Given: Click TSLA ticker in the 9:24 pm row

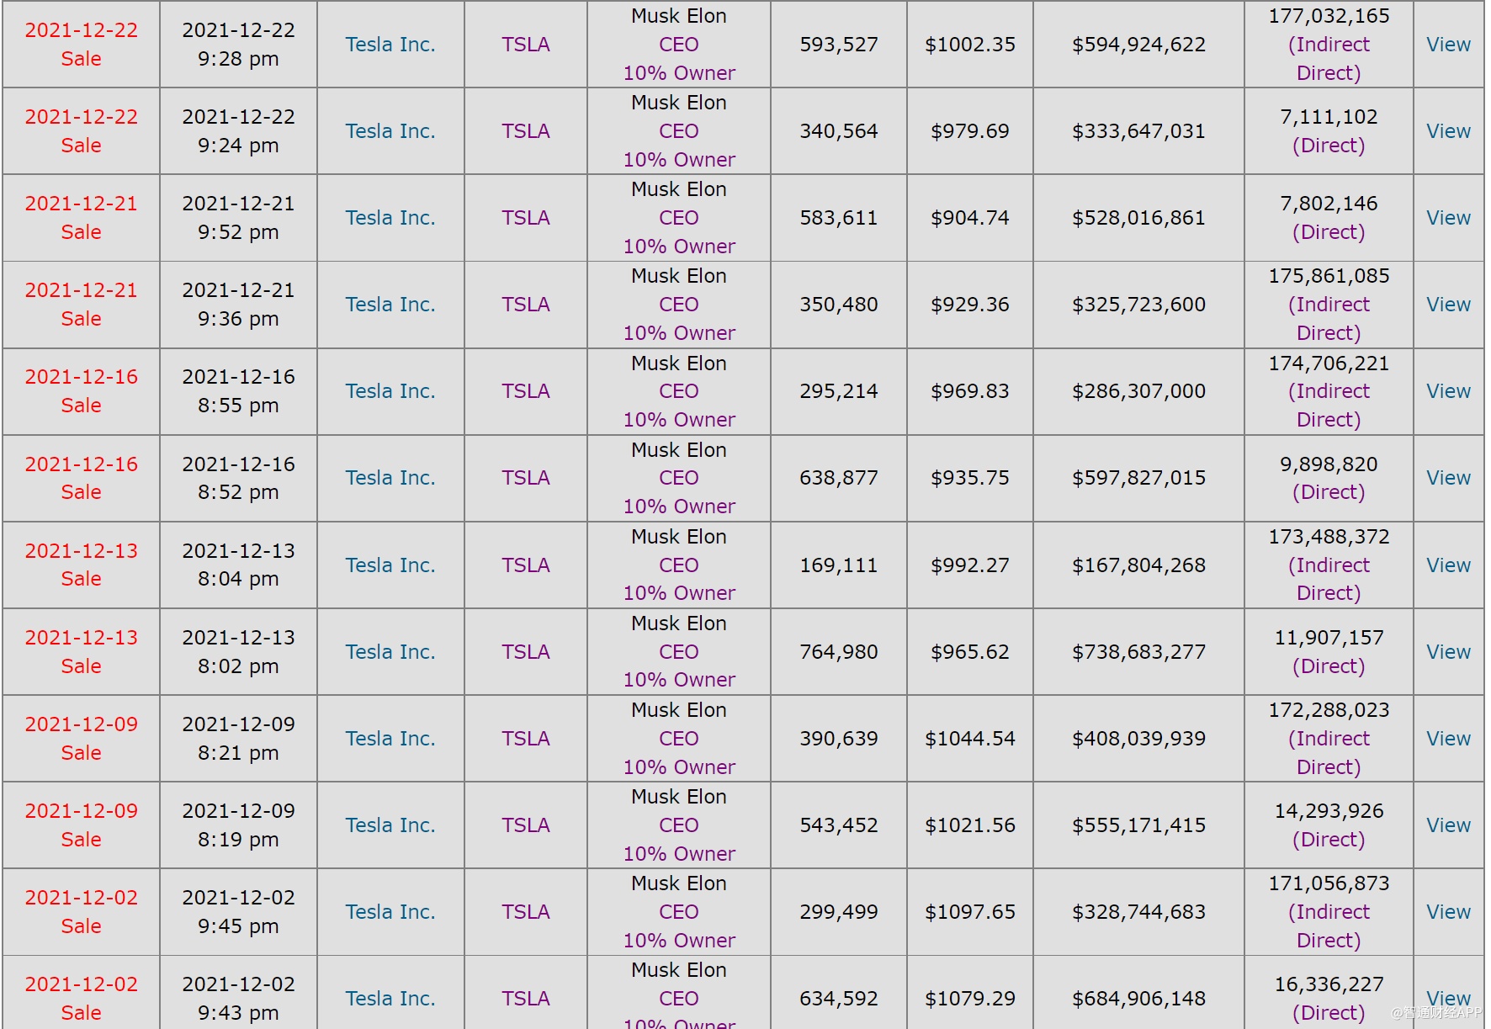Looking at the screenshot, I should tap(526, 131).
